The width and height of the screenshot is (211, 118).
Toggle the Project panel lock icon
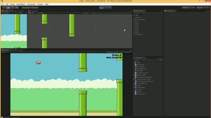pos(160,58)
